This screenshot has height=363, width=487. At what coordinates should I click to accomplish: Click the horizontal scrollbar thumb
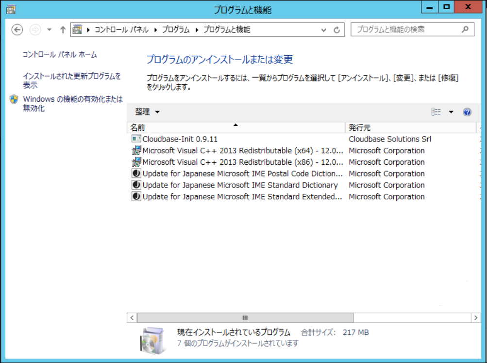245,318
